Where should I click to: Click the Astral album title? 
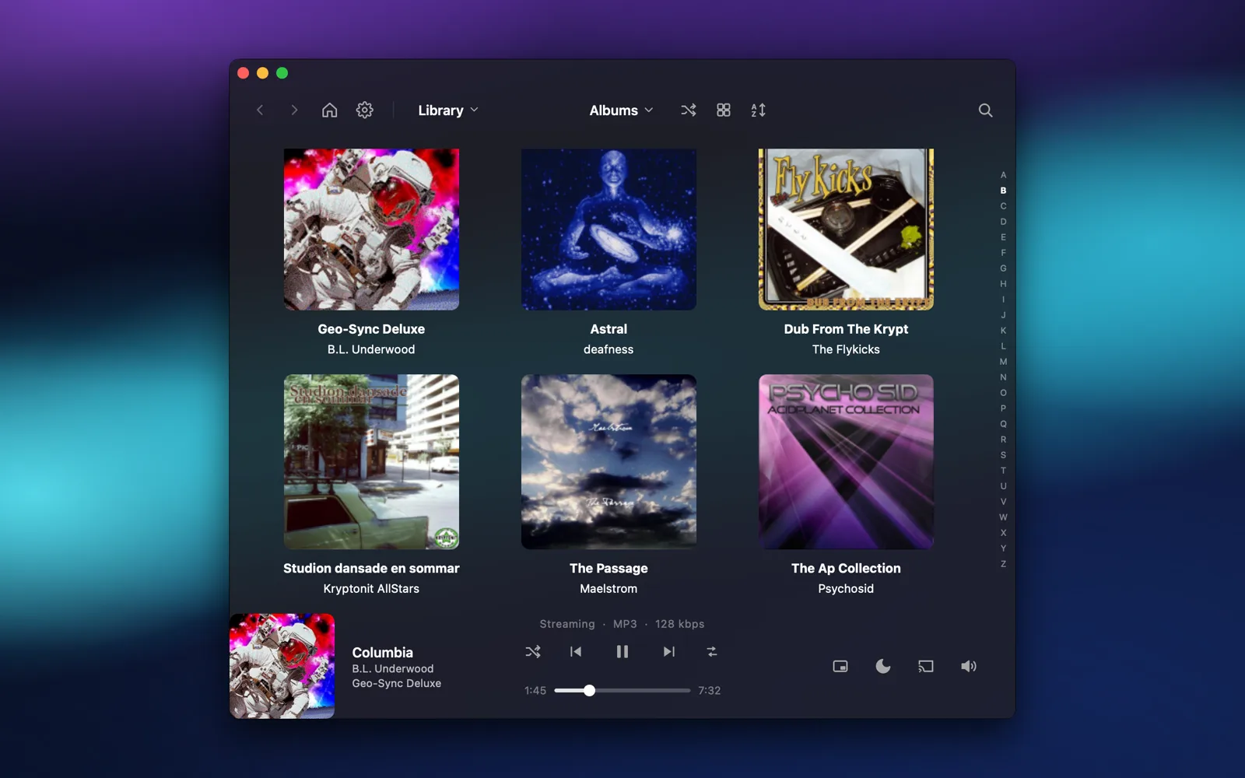click(x=608, y=329)
